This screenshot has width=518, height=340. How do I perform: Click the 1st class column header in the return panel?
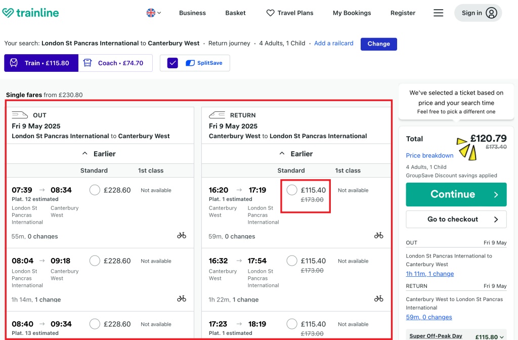[x=348, y=171]
